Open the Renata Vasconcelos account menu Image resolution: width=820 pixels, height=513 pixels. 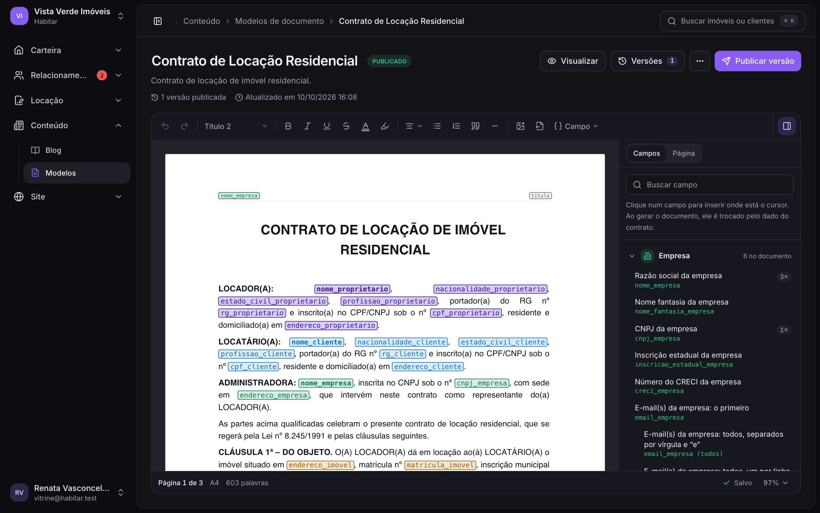point(68,492)
